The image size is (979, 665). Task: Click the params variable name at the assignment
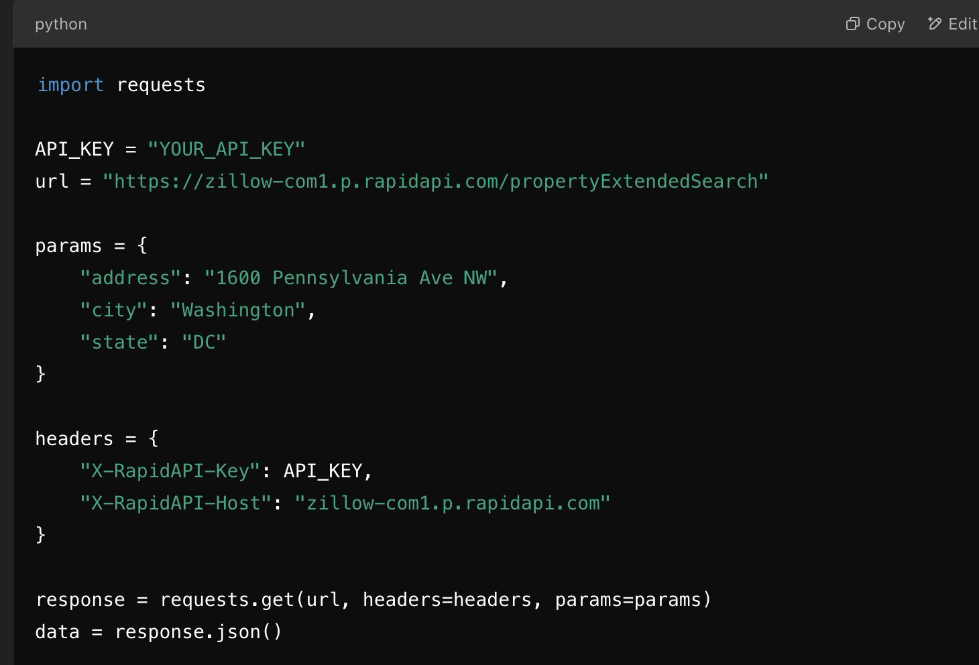click(68, 246)
